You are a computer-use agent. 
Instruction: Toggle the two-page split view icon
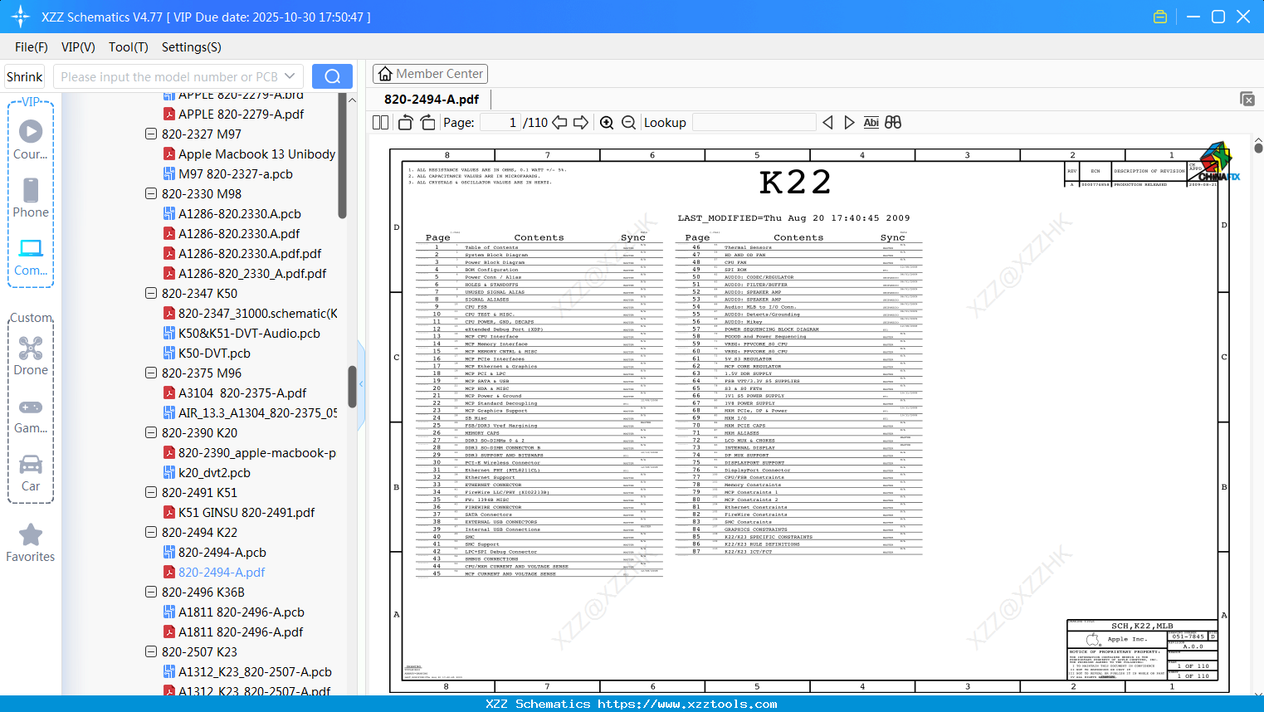coord(380,123)
